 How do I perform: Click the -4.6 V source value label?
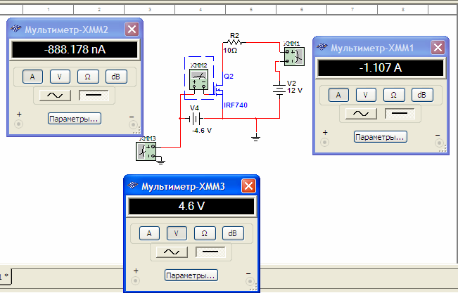point(202,131)
